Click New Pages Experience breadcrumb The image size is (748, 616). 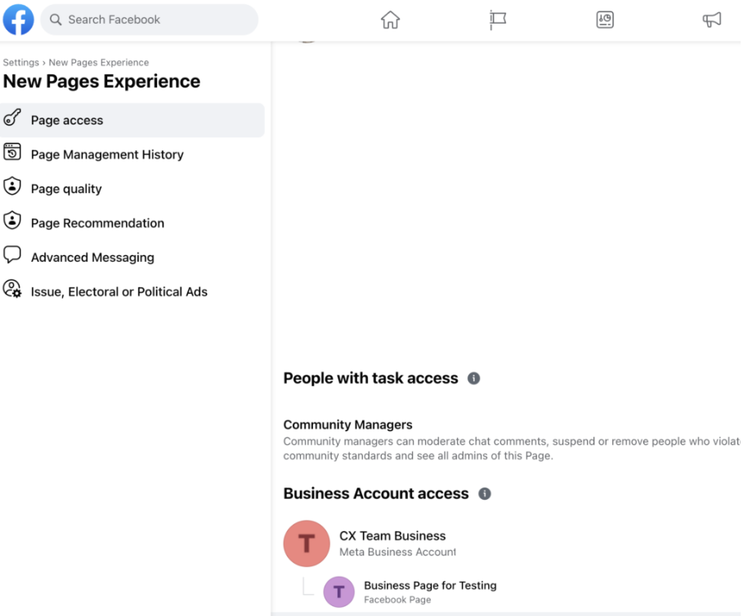[99, 62]
